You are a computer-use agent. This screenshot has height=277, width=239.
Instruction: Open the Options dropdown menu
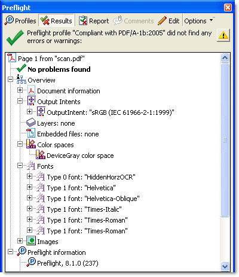point(198,21)
